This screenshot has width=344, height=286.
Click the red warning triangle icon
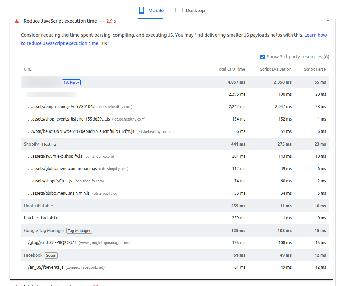point(16,21)
